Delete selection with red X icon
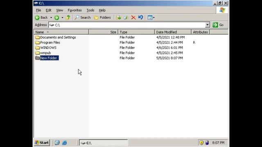The height and width of the screenshot is (147, 262). [x=133, y=18]
